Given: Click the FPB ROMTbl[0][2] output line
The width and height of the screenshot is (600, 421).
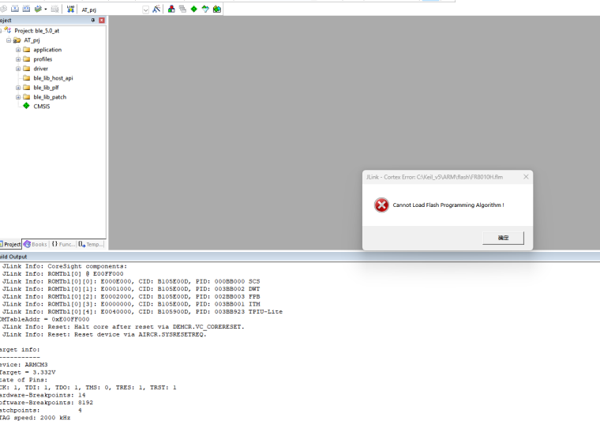Looking at the screenshot, I should pos(131,297).
